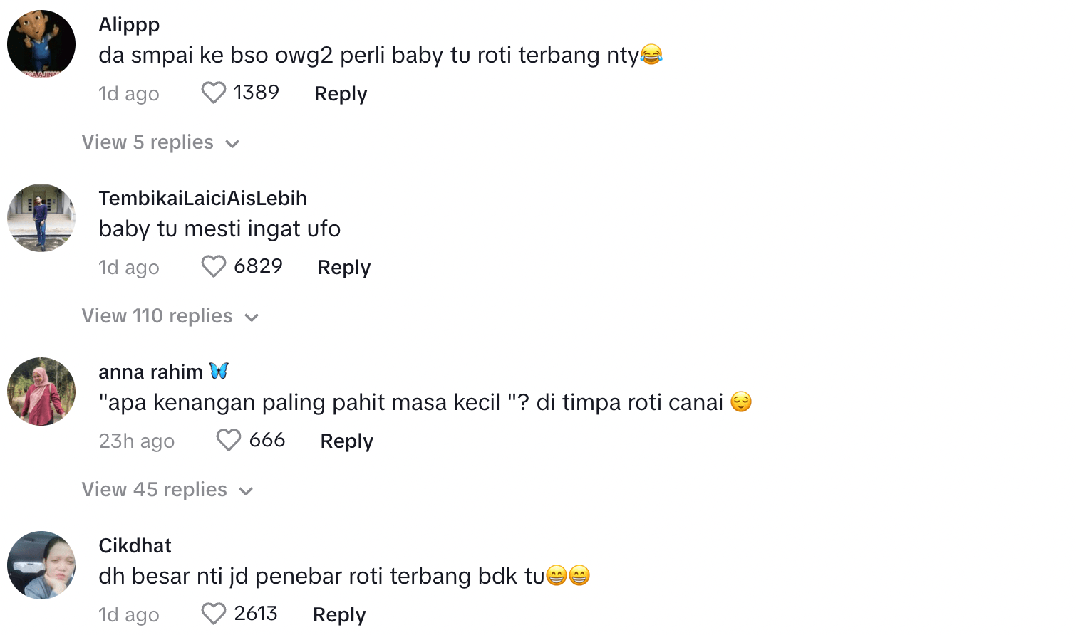Click the 6829 like count

pos(258,266)
